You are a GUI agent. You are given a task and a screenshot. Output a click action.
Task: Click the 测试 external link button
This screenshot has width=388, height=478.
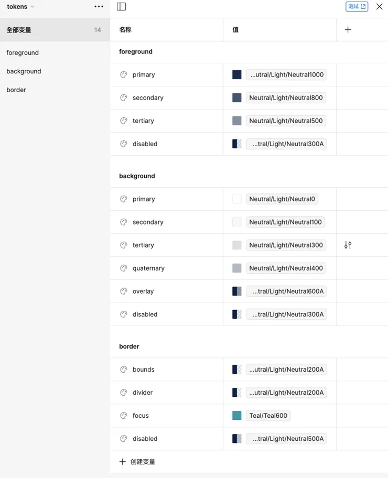pos(357,7)
